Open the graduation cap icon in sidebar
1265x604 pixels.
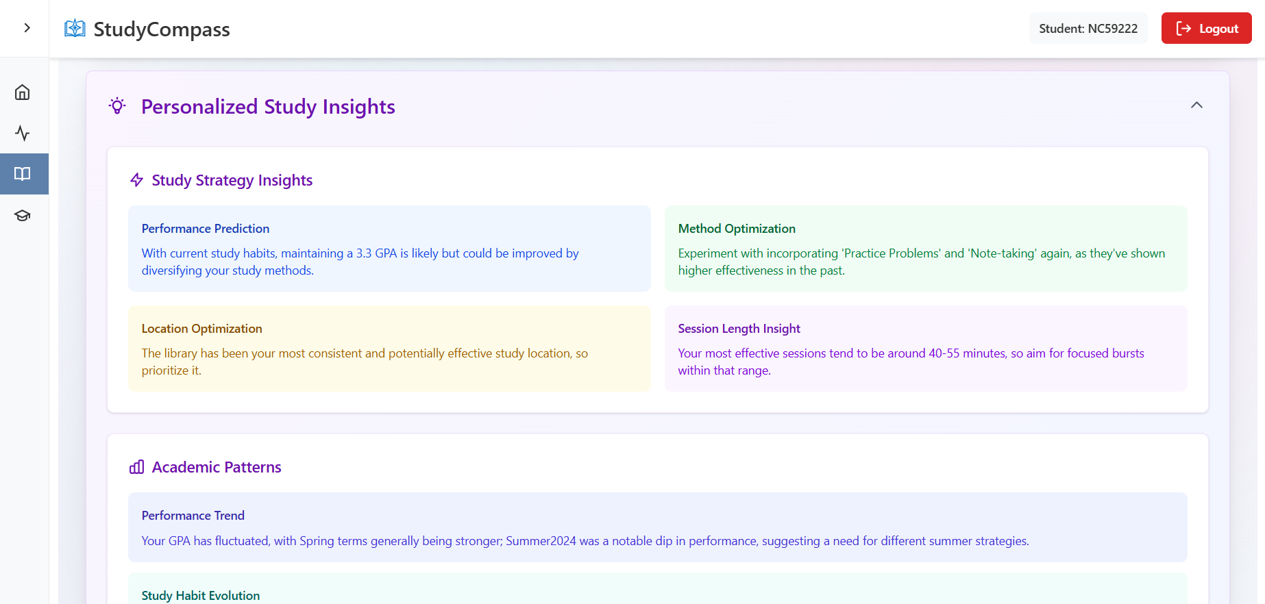click(23, 216)
